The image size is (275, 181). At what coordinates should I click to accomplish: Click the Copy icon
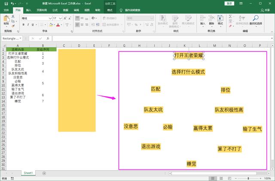[x=13, y=21]
